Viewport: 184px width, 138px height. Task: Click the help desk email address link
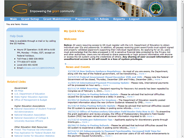tap(39, 68)
